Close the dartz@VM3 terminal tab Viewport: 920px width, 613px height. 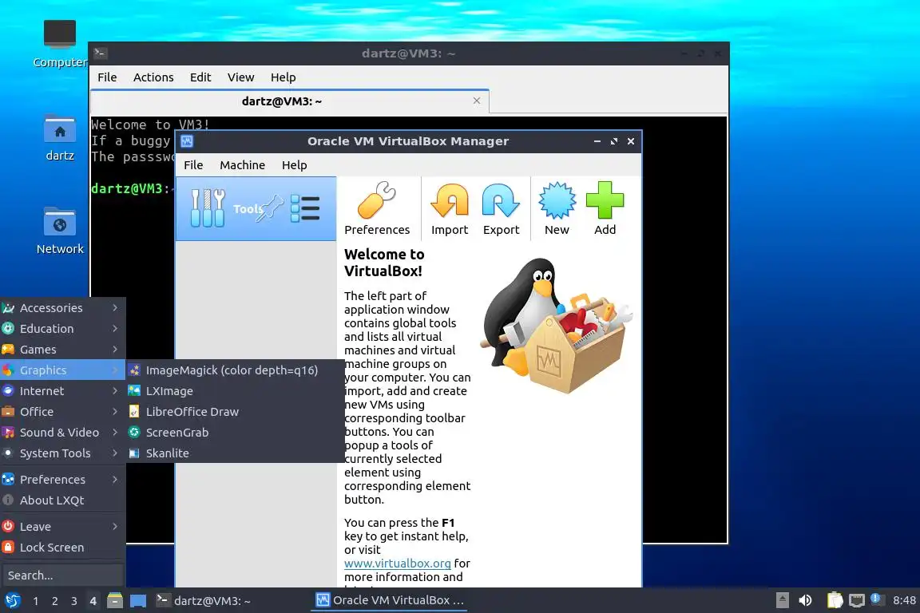[x=477, y=101]
